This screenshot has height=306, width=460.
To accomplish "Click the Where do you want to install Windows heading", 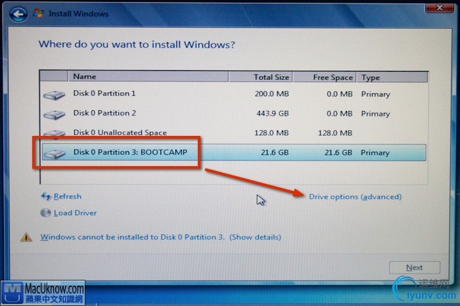I will point(137,44).
